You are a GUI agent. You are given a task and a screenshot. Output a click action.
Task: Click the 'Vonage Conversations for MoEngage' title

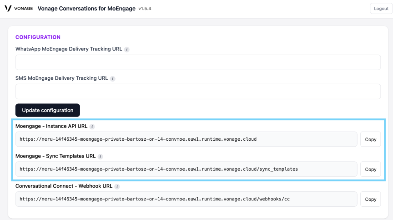coord(86,9)
